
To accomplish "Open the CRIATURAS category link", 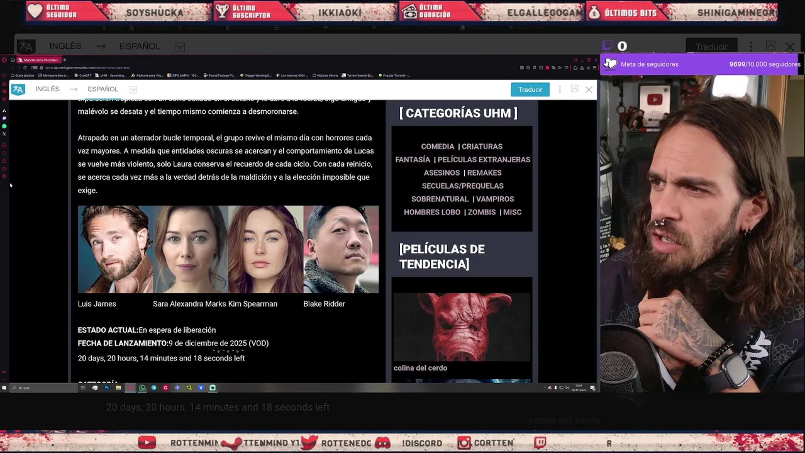I will [482, 147].
